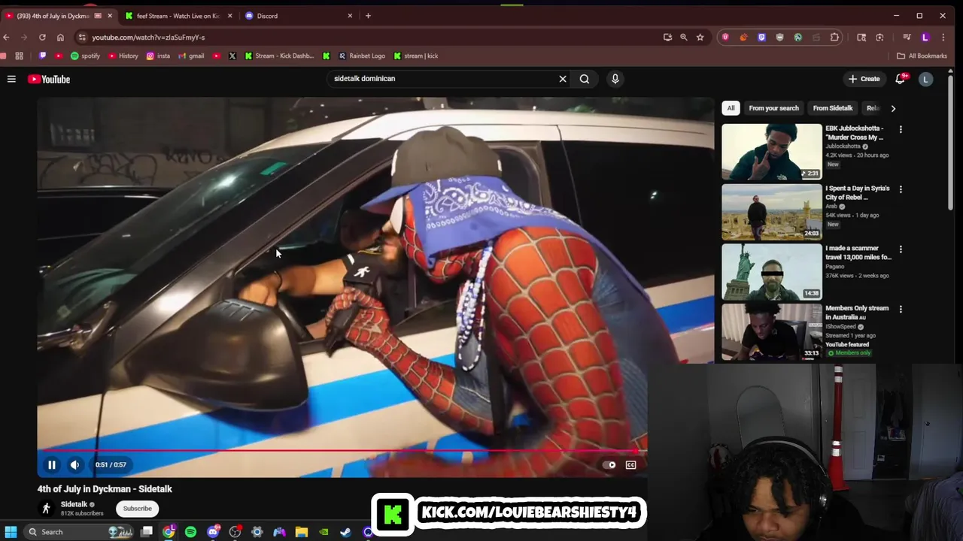Open the Twitch extension icon
The image size is (963, 541).
(x=761, y=37)
